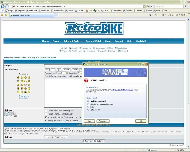The image size is (190, 152).
Task: Click the Code BBCode button
Action: click(75, 70)
